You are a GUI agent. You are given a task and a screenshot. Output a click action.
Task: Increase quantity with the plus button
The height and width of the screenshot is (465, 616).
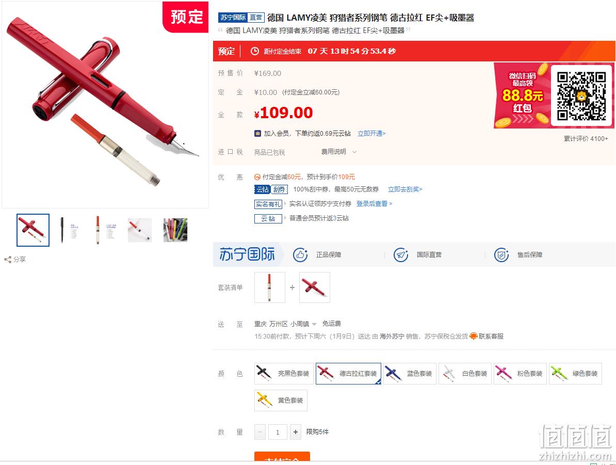296,432
